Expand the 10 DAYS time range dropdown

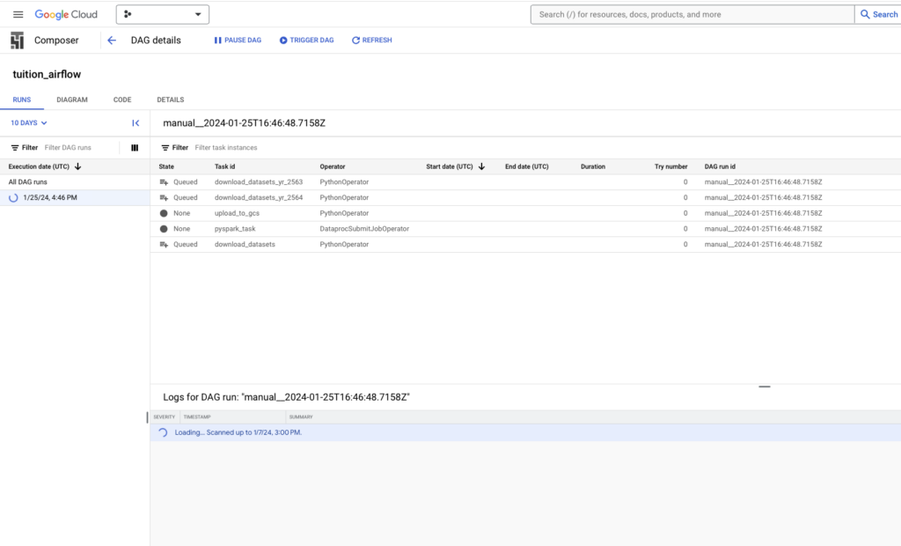pos(29,123)
